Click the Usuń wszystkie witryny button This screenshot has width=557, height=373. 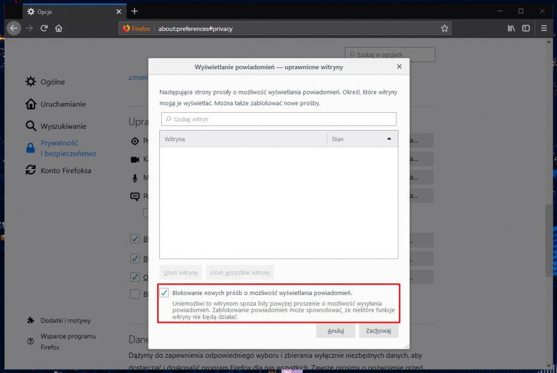pos(240,273)
